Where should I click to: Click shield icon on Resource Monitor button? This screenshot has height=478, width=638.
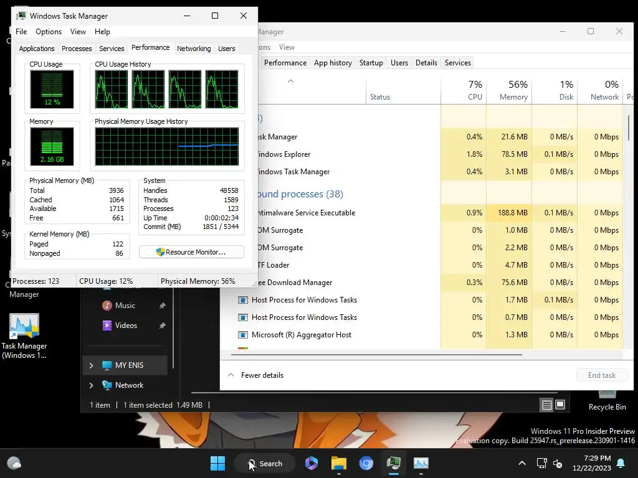pyautogui.click(x=160, y=252)
